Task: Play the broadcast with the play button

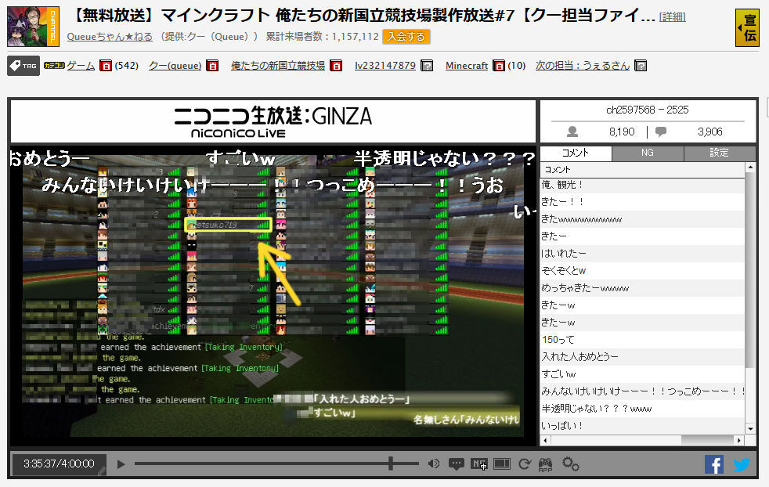Action: 121,464
